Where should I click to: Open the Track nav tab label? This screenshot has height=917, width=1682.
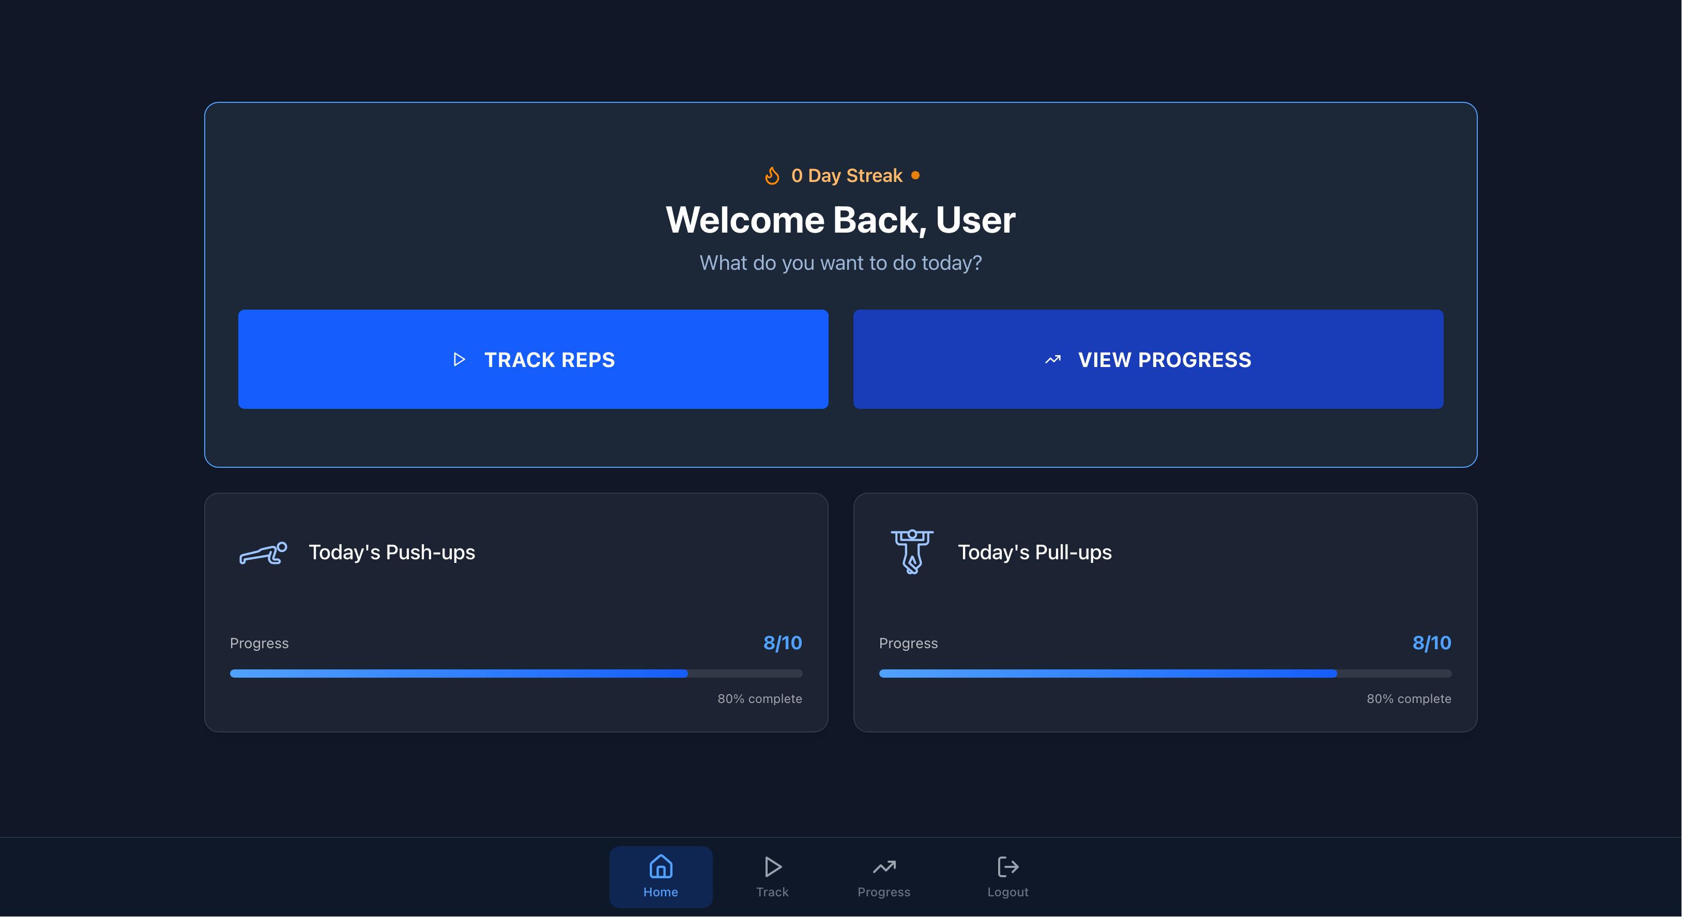tap(772, 892)
